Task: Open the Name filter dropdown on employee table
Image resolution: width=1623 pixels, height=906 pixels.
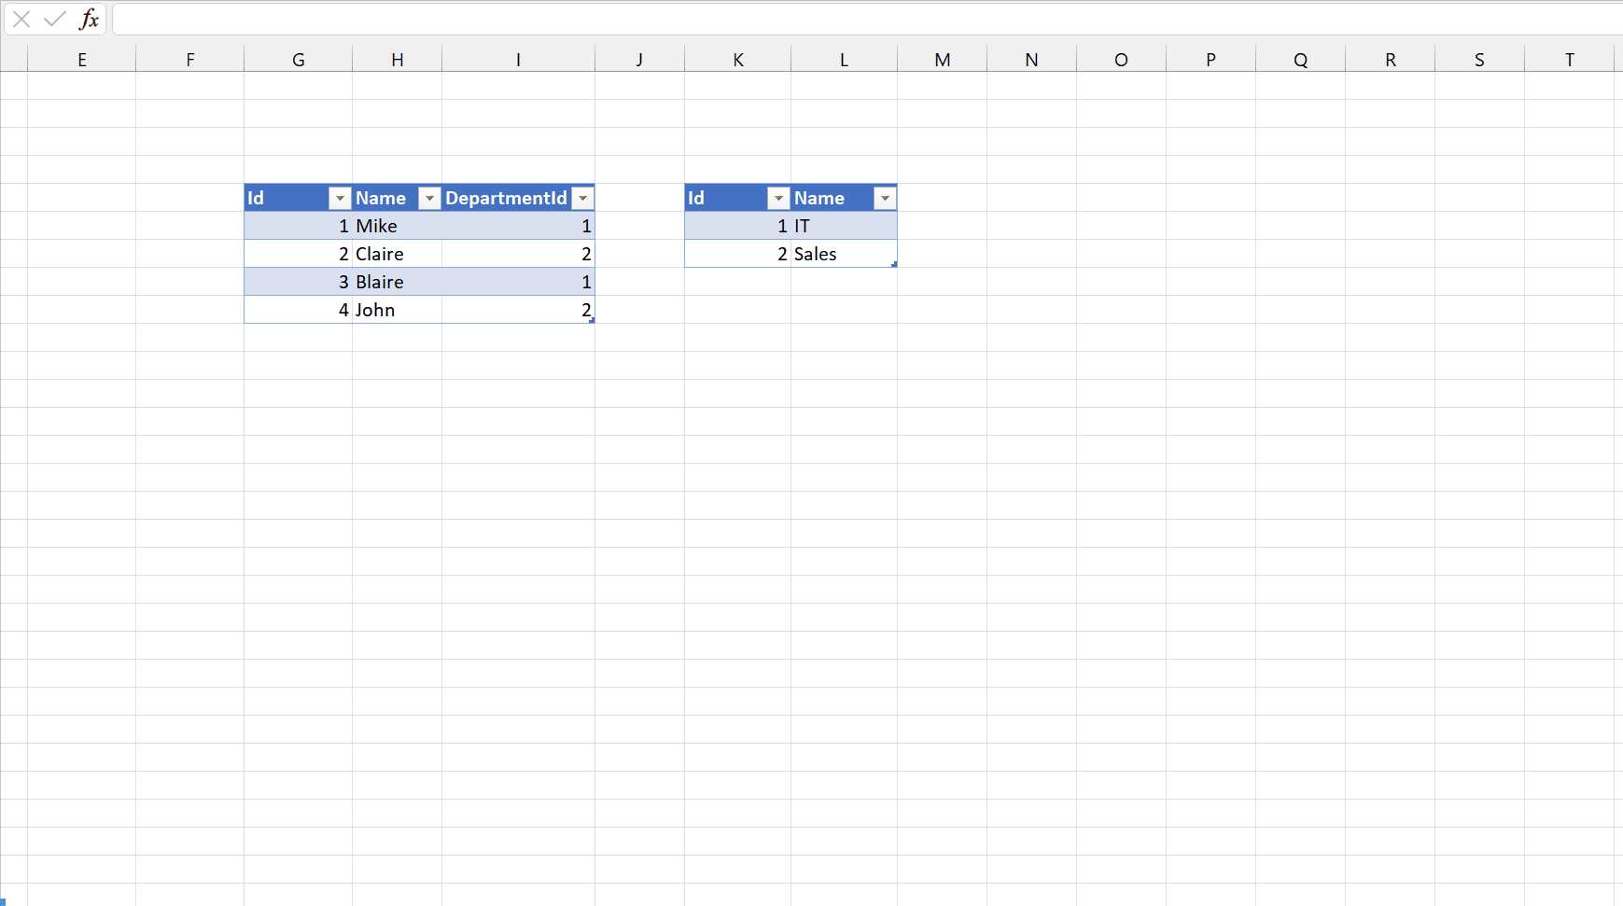Action: pos(429,198)
